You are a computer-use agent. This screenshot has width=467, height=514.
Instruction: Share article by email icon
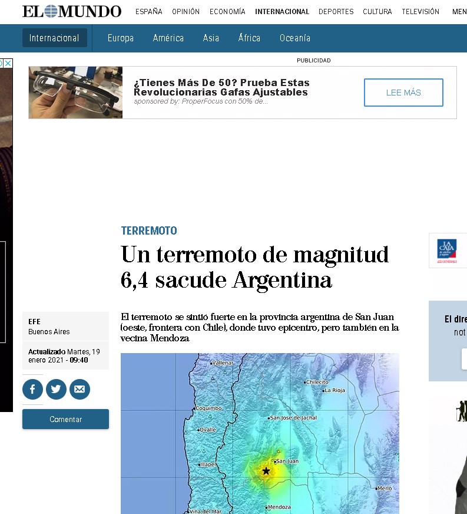80,389
